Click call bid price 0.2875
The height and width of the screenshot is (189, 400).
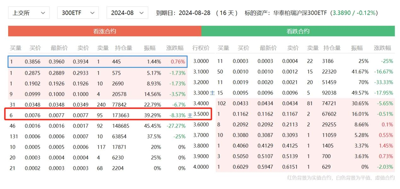pyautogui.click(x=32, y=73)
